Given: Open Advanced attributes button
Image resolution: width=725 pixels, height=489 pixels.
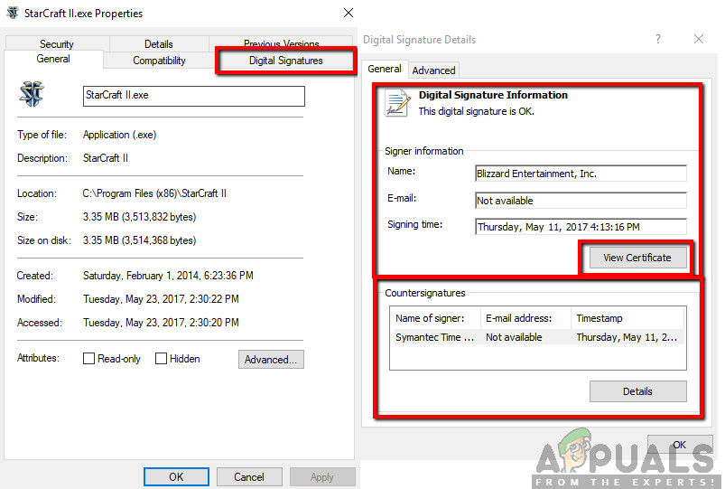Looking at the screenshot, I should click(x=271, y=360).
